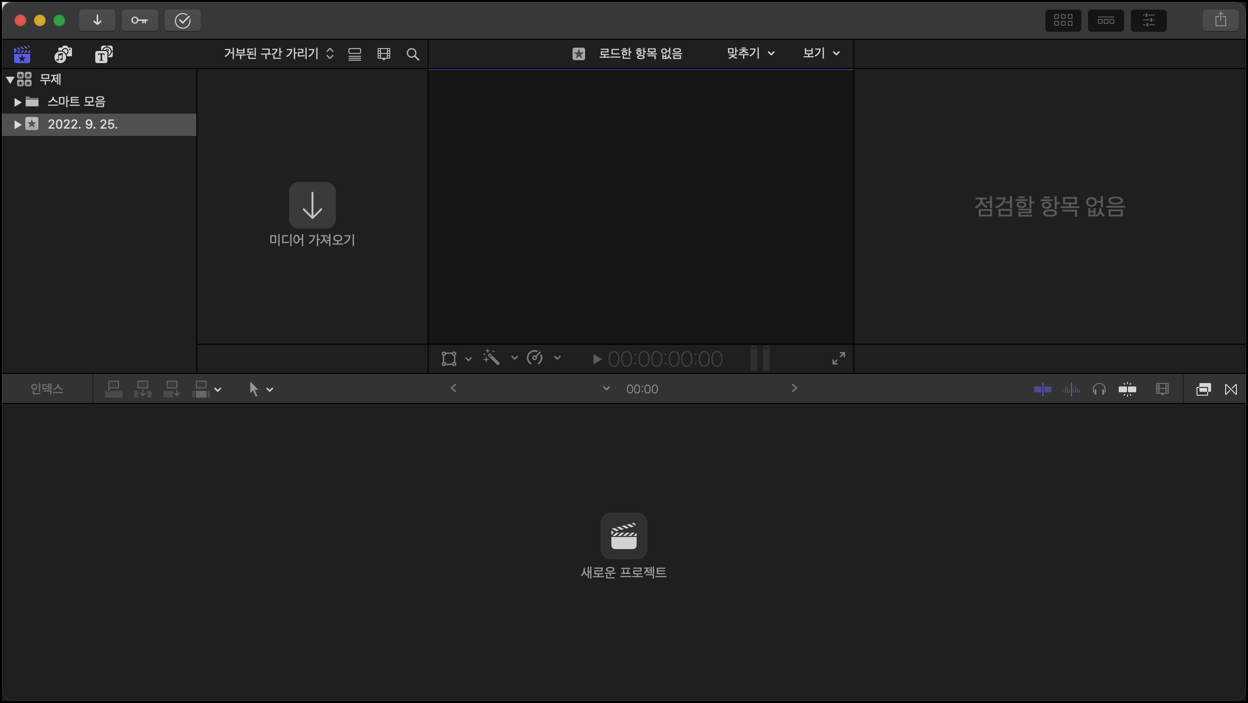This screenshot has width=1248, height=703.
Task: Expand the 2022. 9. 25. event
Action: coord(17,124)
